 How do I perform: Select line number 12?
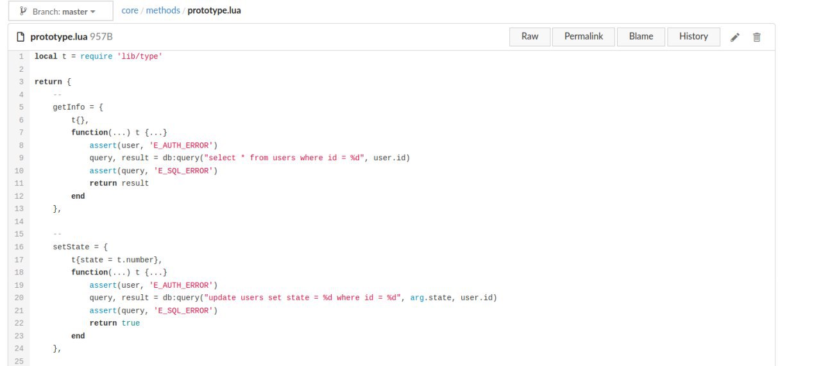19,196
